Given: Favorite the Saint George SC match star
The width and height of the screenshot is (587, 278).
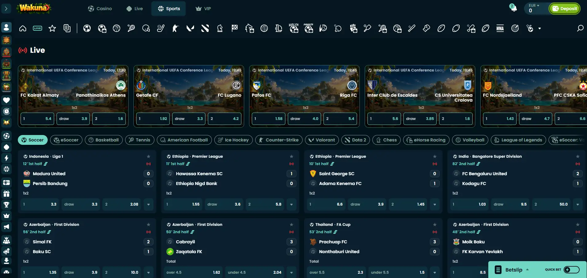Looking at the screenshot, I should (x=435, y=156).
